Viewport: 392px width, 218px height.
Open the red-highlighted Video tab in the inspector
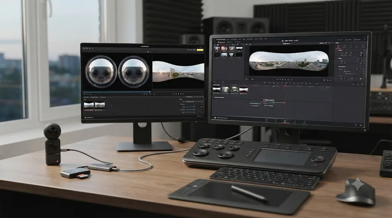pos(338,46)
